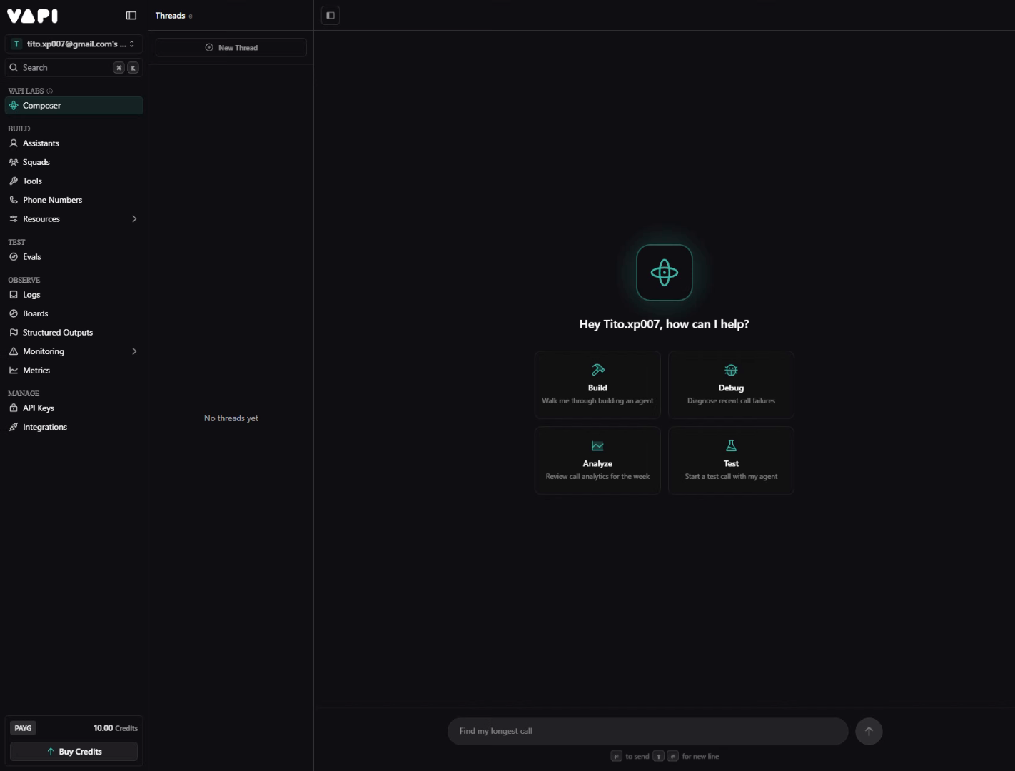Choose the Analyze suggestion card
1015x771 pixels.
click(597, 460)
